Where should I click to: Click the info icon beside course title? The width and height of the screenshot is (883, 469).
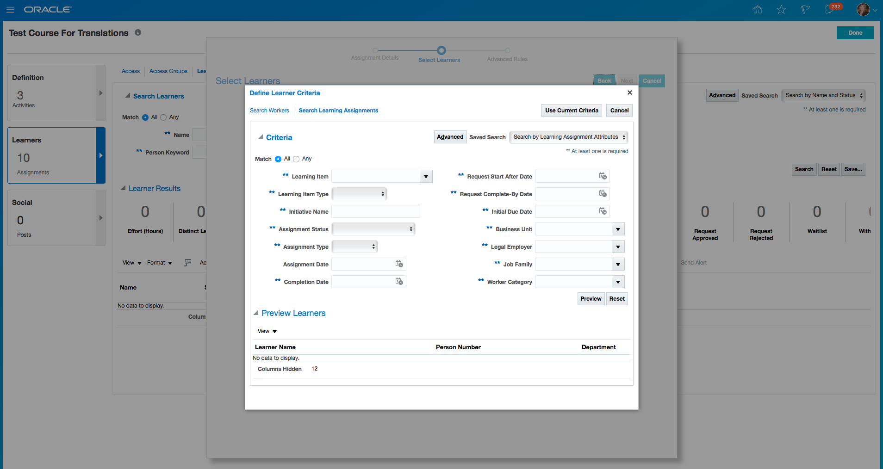pyautogui.click(x=138, y=32)
